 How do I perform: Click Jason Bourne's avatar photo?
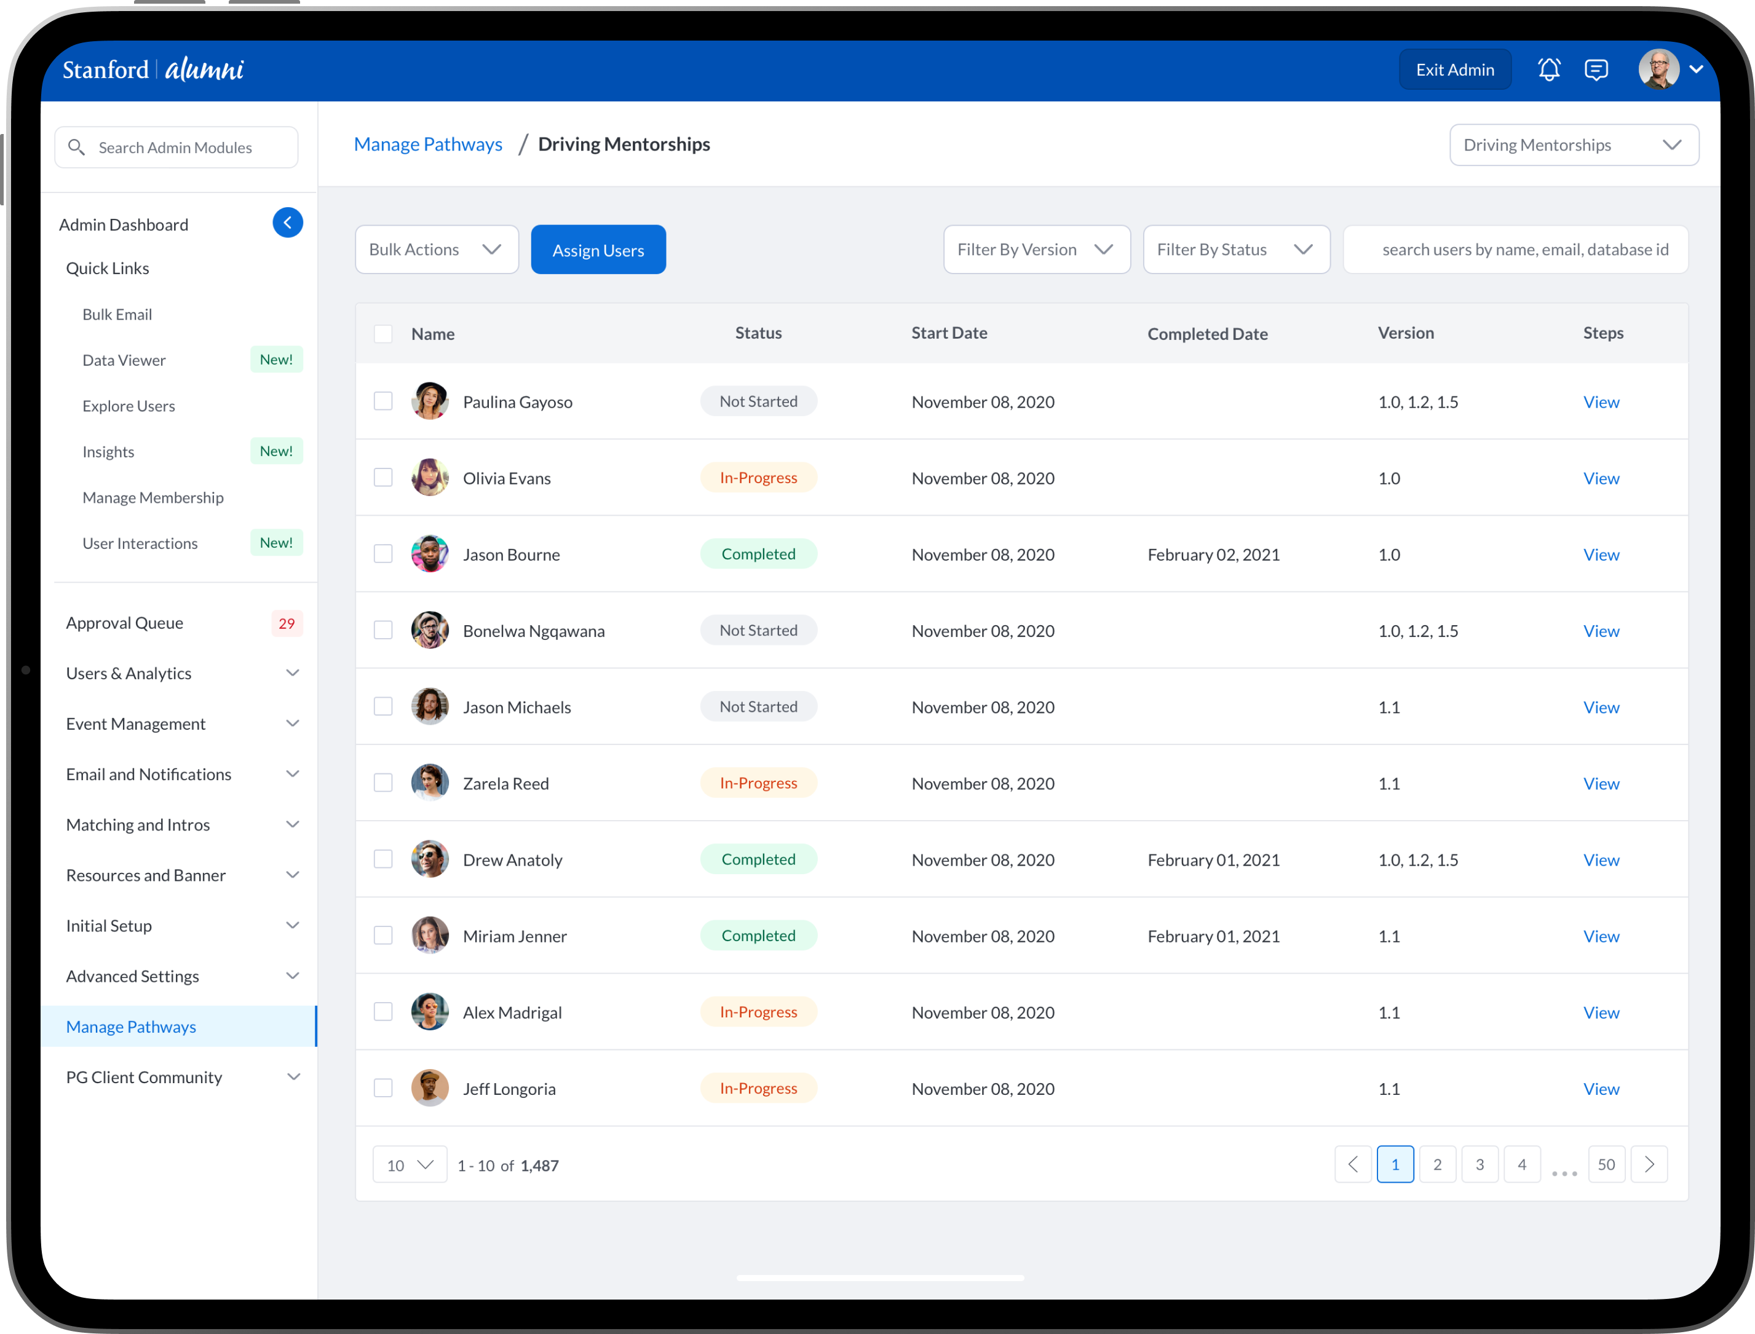pos(430,555)
